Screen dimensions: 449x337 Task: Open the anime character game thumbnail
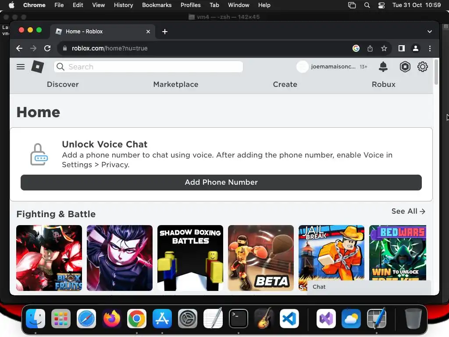pyautogui.click(x=120, y=258)
